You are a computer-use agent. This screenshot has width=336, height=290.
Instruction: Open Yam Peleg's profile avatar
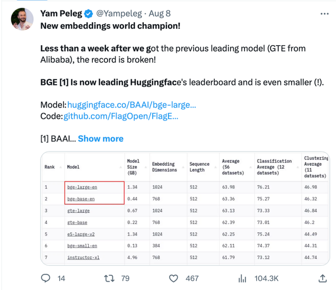tap(22, 19)
